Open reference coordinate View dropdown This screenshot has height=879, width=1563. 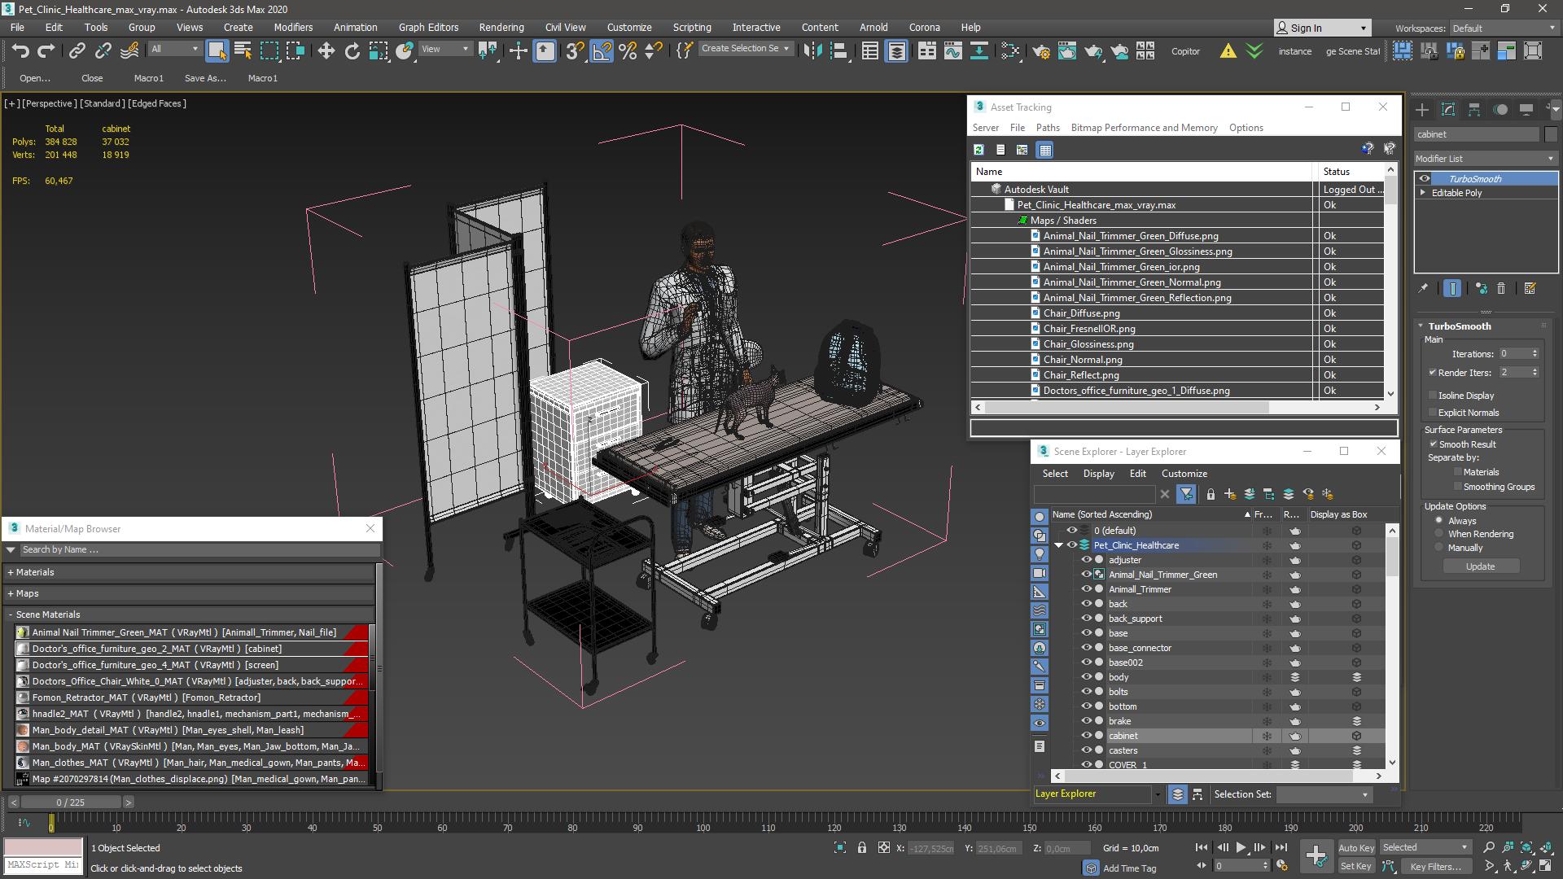point(444,49)
